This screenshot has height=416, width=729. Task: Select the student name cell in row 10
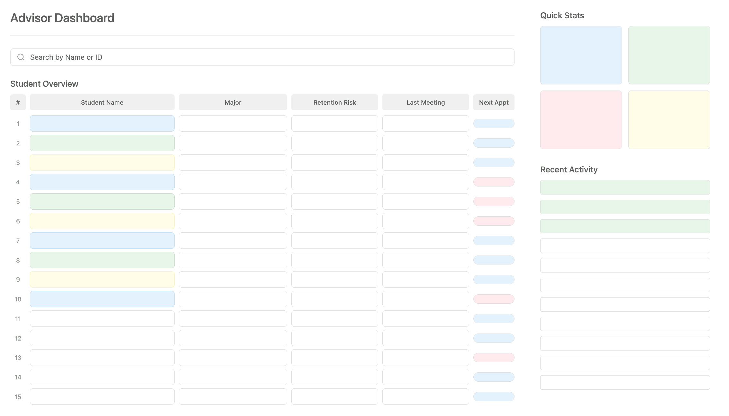click(102, 299)
